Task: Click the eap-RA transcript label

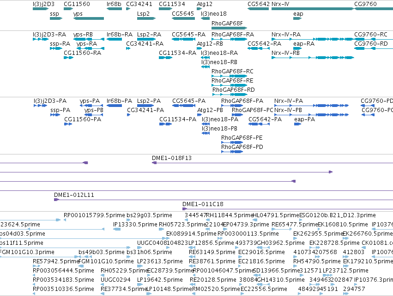Action: tap(304, 44)
